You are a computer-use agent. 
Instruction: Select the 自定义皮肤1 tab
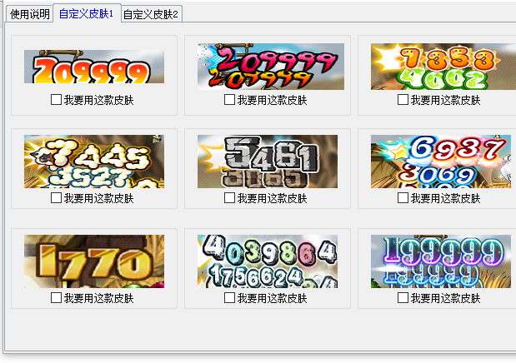pos(87,13)
